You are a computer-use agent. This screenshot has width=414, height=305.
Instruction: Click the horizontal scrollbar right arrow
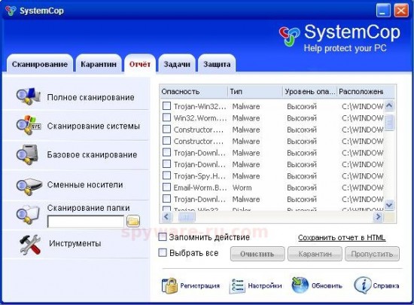click(x=378, y=217)
